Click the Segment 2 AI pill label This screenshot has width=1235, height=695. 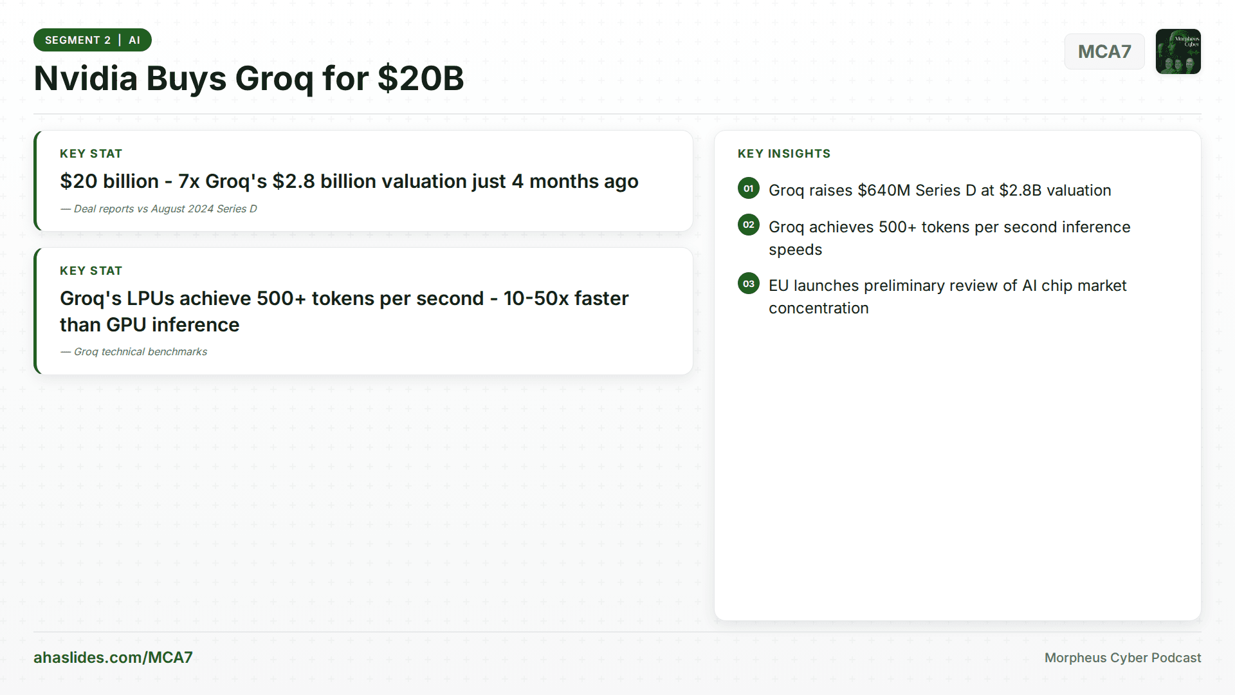coord(93,40)
